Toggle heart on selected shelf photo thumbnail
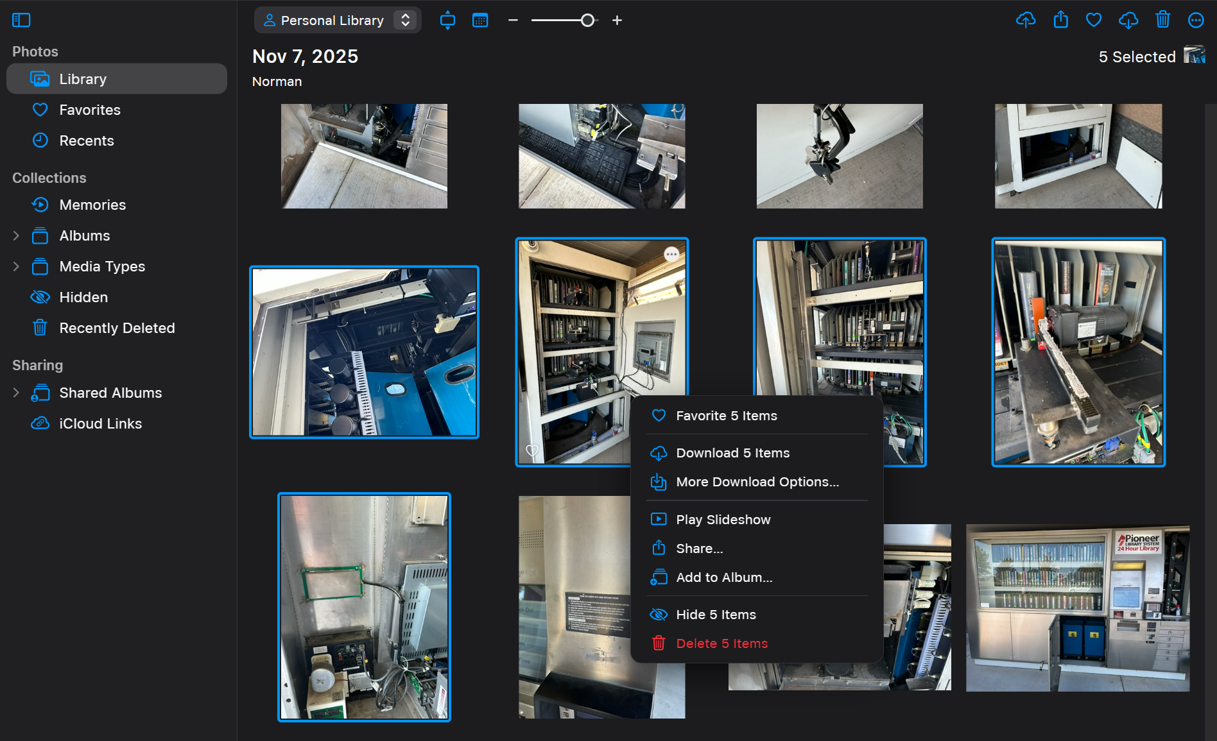1217x741 pixels. [532, 450]
